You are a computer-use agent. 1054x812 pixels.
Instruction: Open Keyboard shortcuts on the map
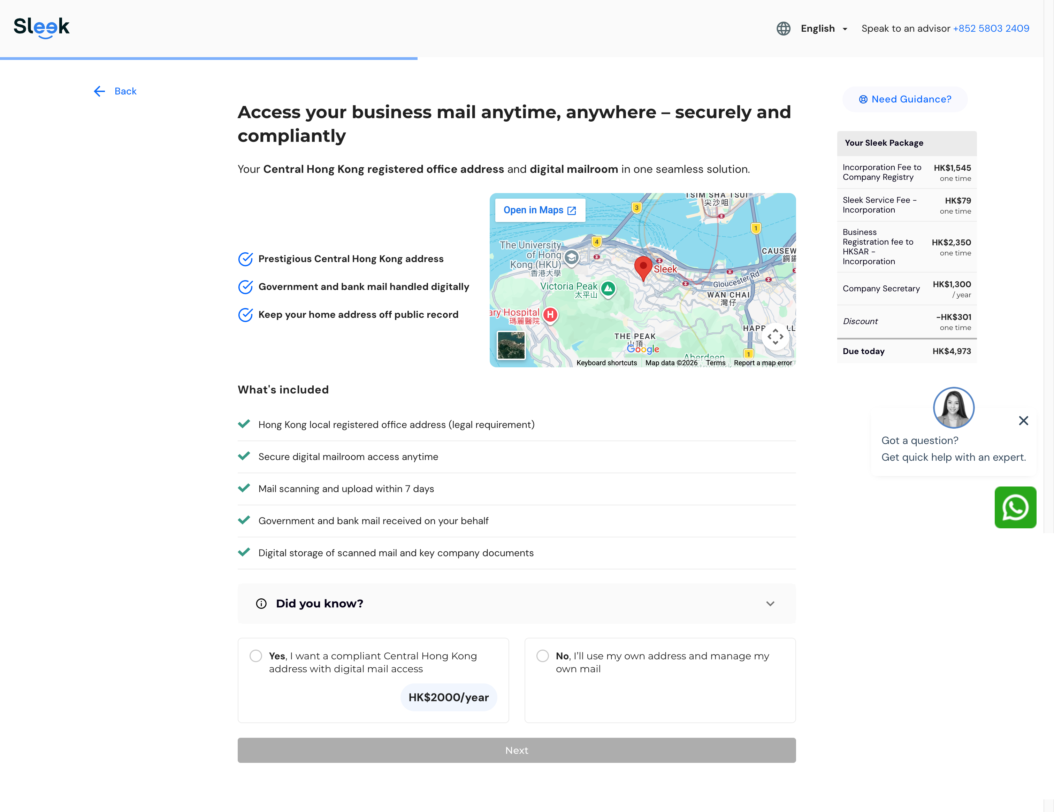(606, 363)
